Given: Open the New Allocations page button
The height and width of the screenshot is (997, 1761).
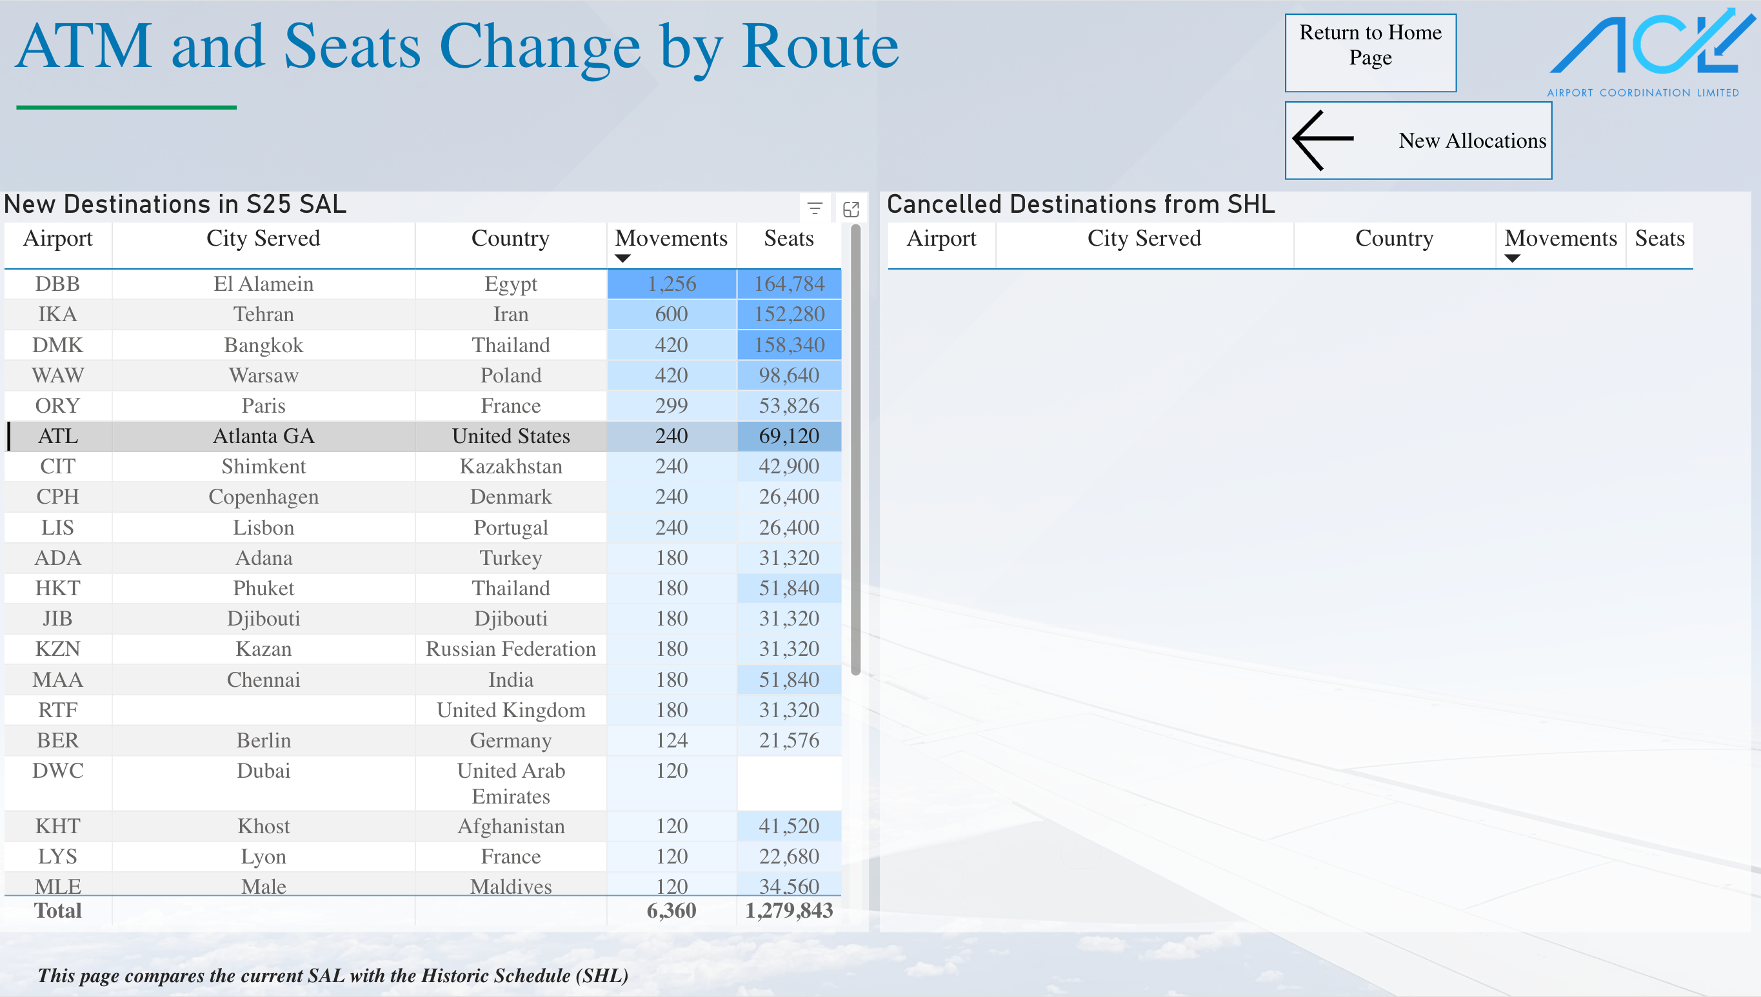Looking at the screenshot, I should (1418, 141).
